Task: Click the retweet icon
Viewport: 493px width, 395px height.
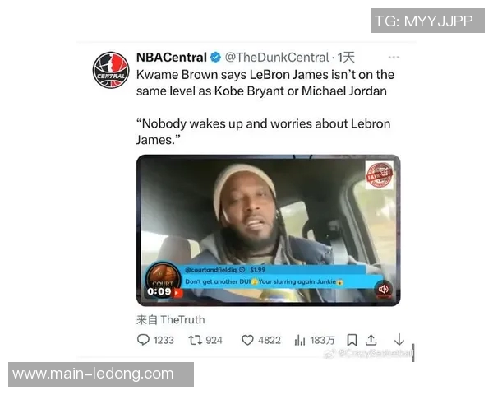Action: 196,340
